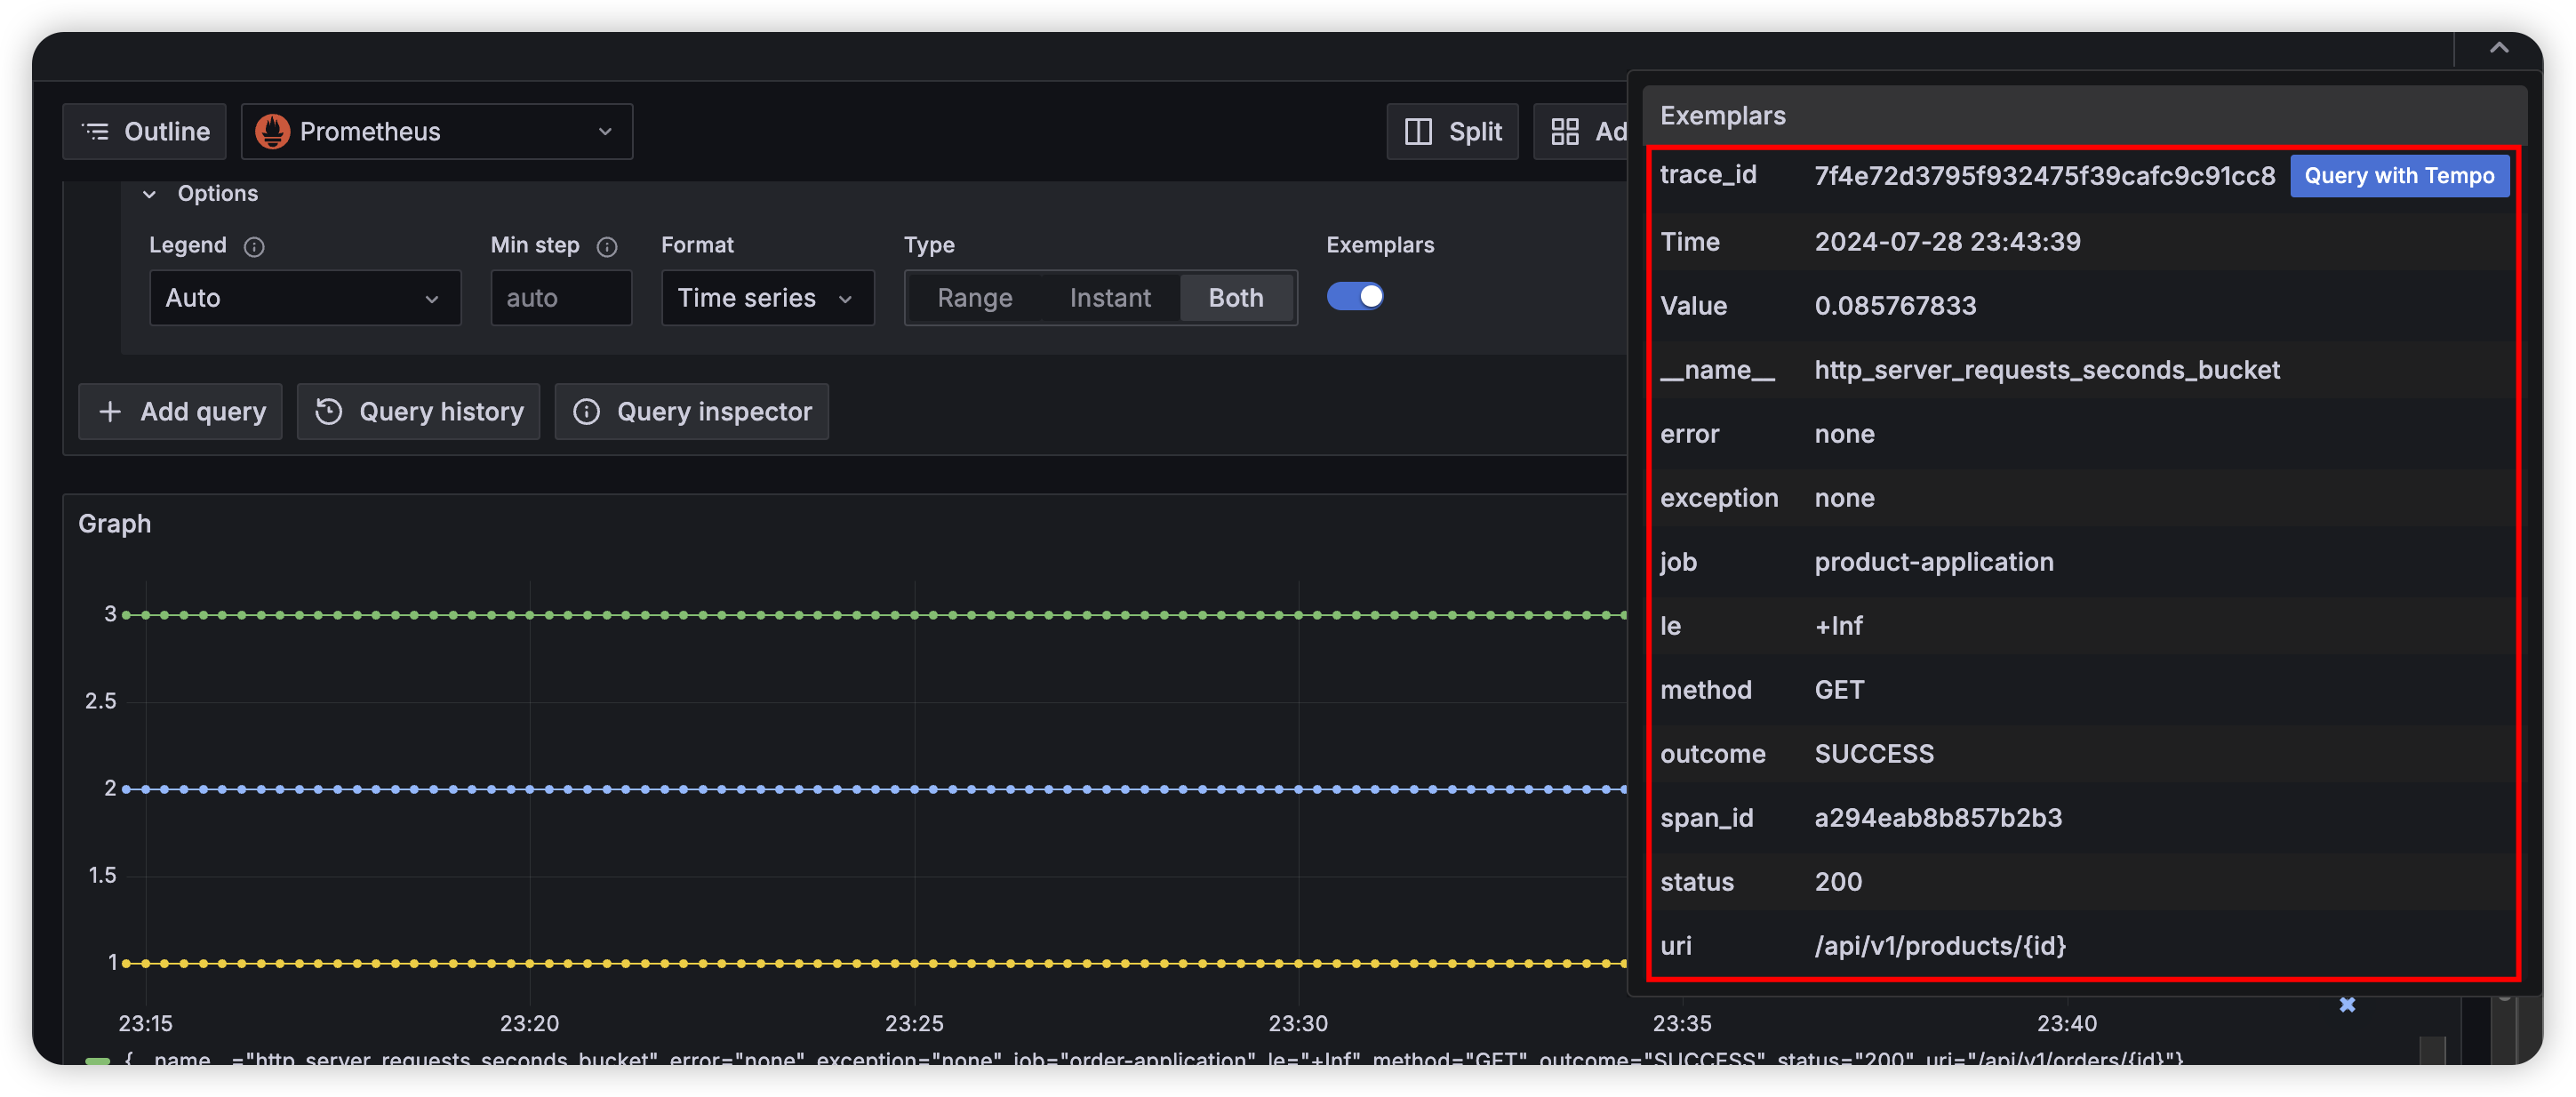This screenshot has height=1097, width=2576.
Task: Click the Legend info icon
Action: (x=254, y=246)
